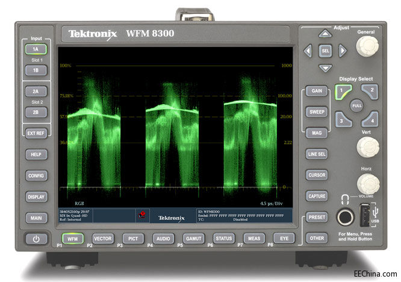This screenshot has width=401, height=282.
Task: Open the HELP button
Action: point(36,155)
